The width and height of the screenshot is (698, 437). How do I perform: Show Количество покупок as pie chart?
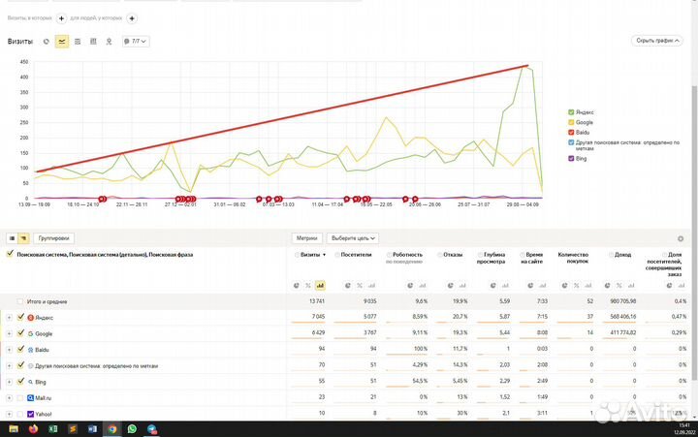564,285
